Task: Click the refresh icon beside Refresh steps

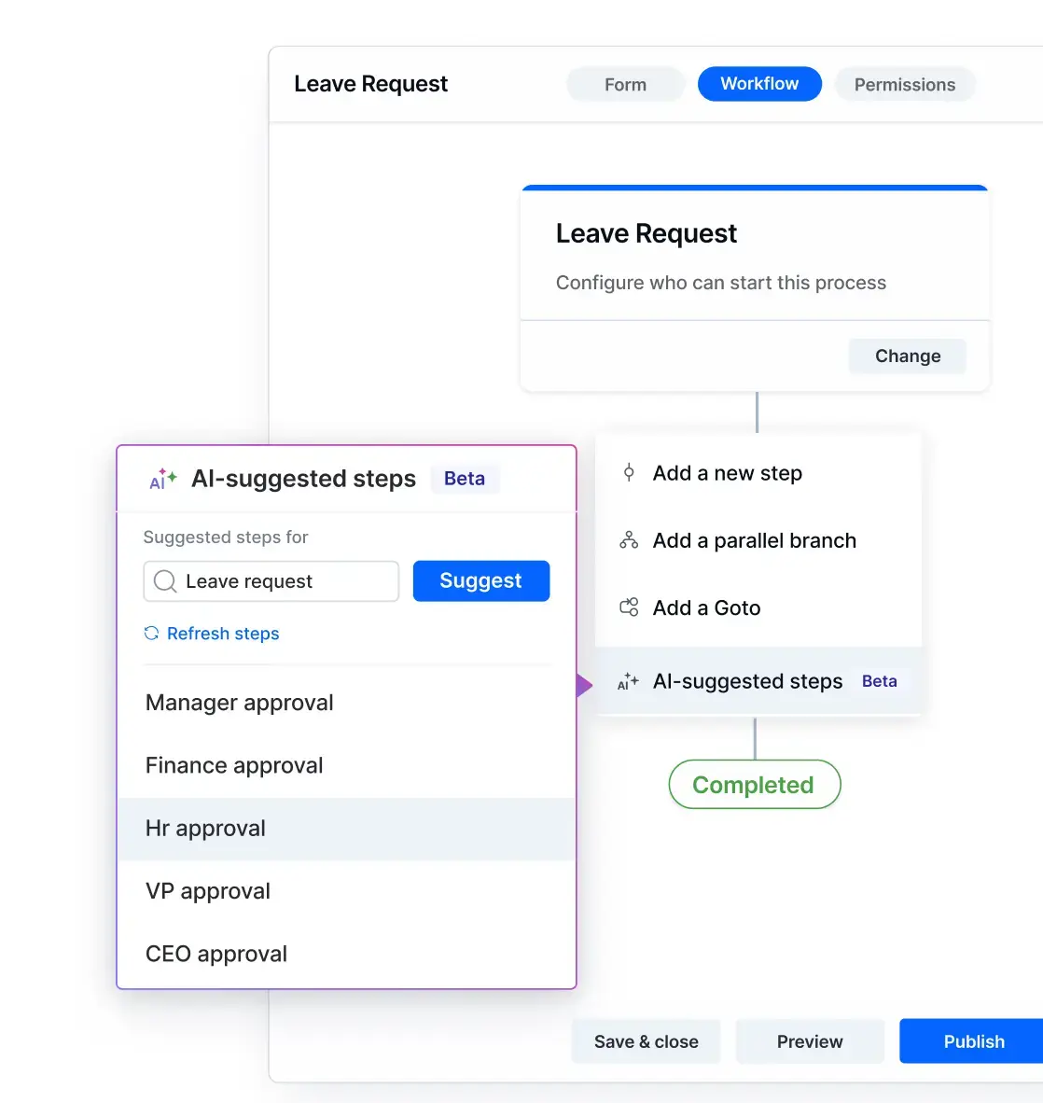Action: click(x=151, y=634)
